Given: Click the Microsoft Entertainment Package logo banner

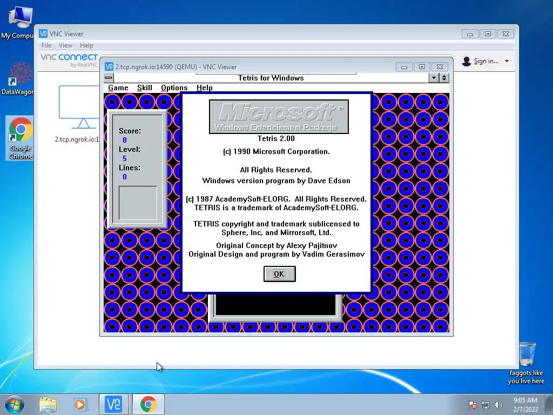Looking at the screenshot, I should [279, 117].
